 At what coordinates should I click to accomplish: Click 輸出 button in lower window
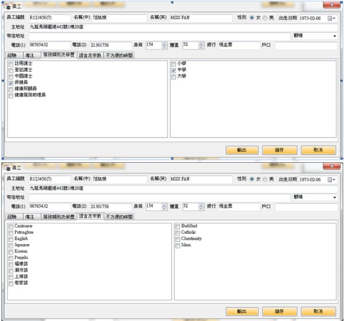tap(242, 311)
